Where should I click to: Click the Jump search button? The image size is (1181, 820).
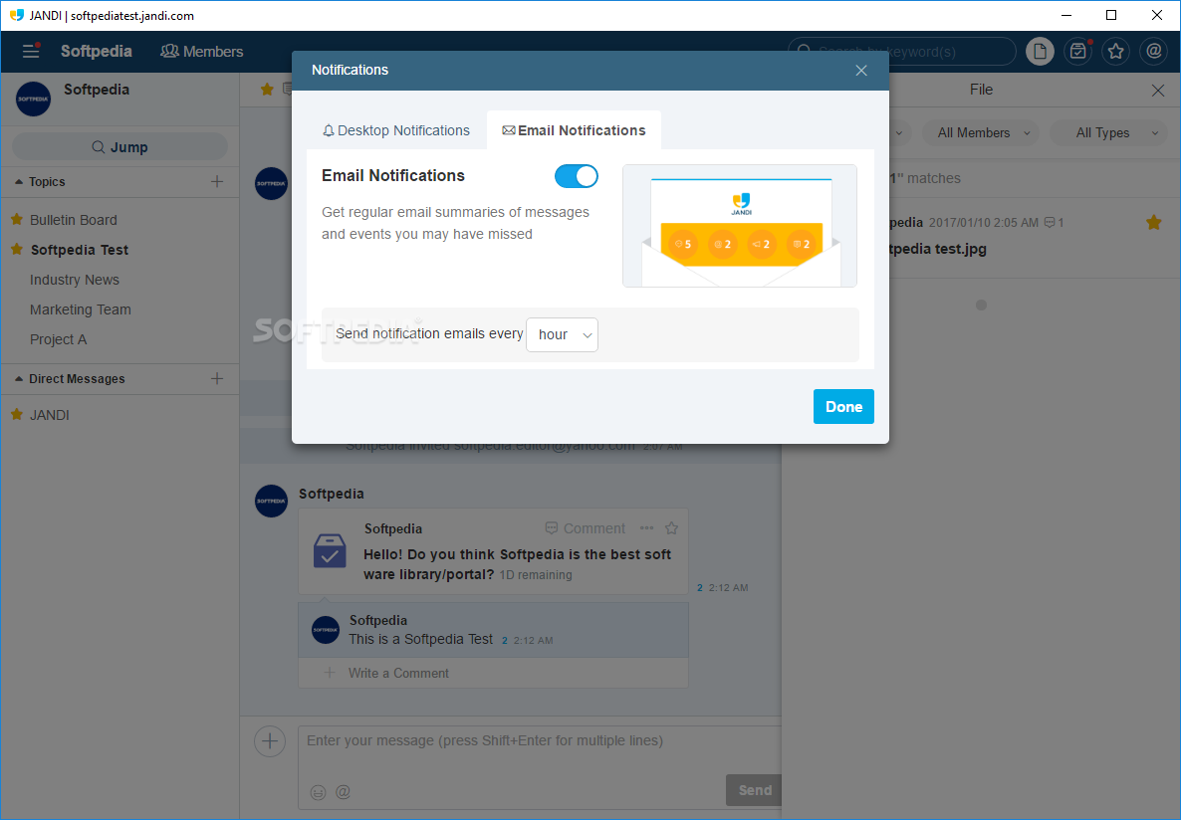point(119,147)
